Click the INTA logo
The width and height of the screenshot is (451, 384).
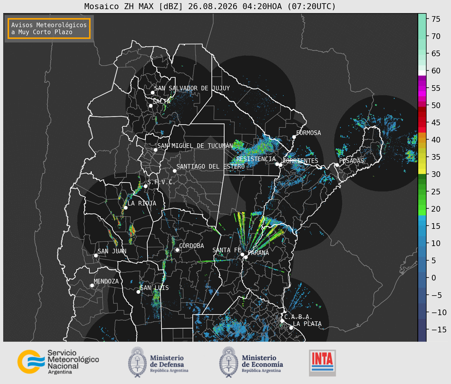(322, 363)
